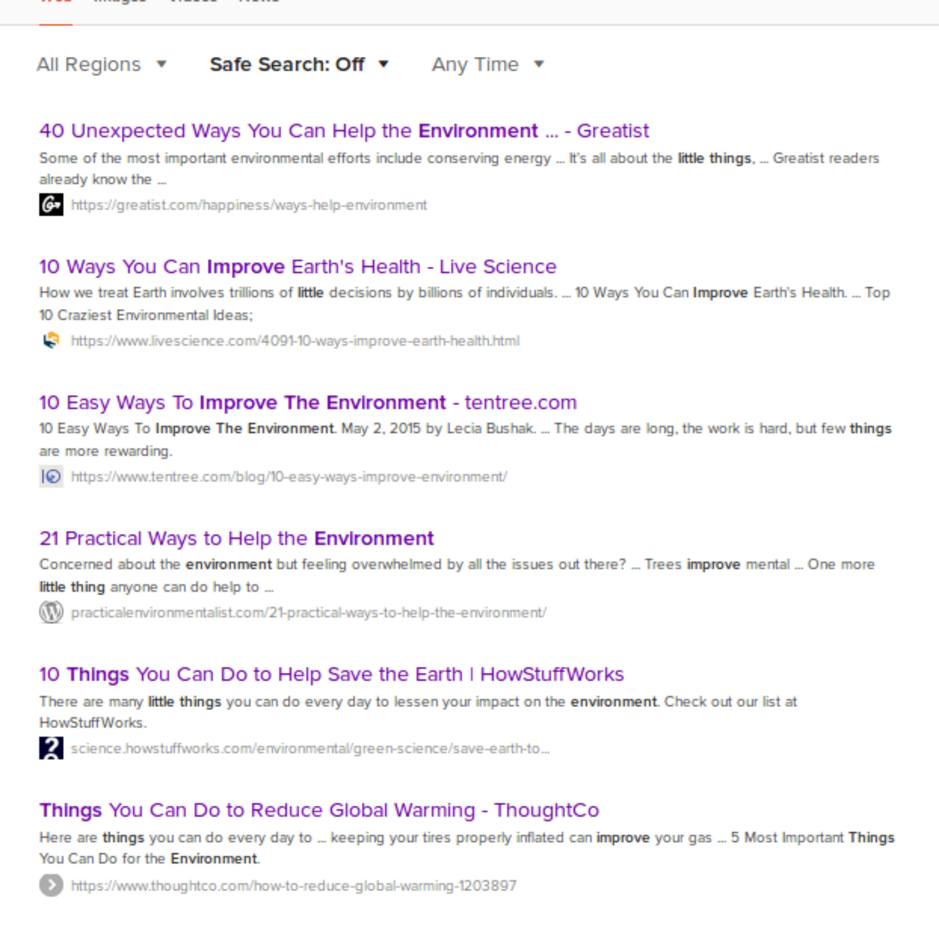The image size is (939, 939).
Task: Open the Any Time filter dropdown
Action: point(488,64)
